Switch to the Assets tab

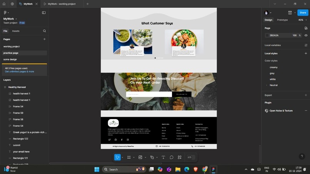16,31
